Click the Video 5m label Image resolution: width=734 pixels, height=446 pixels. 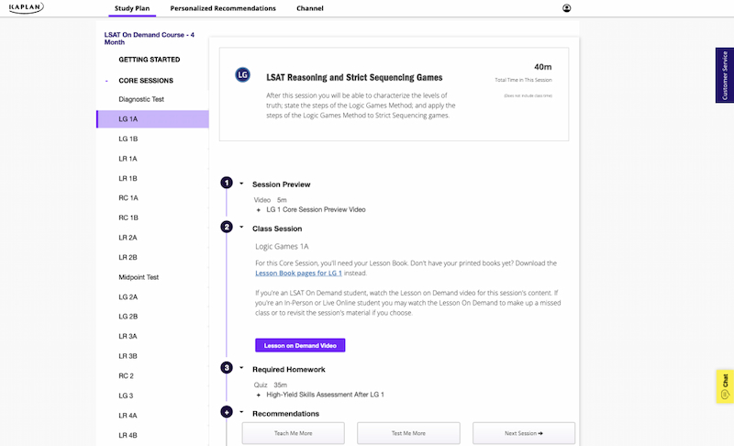(270, 200)
